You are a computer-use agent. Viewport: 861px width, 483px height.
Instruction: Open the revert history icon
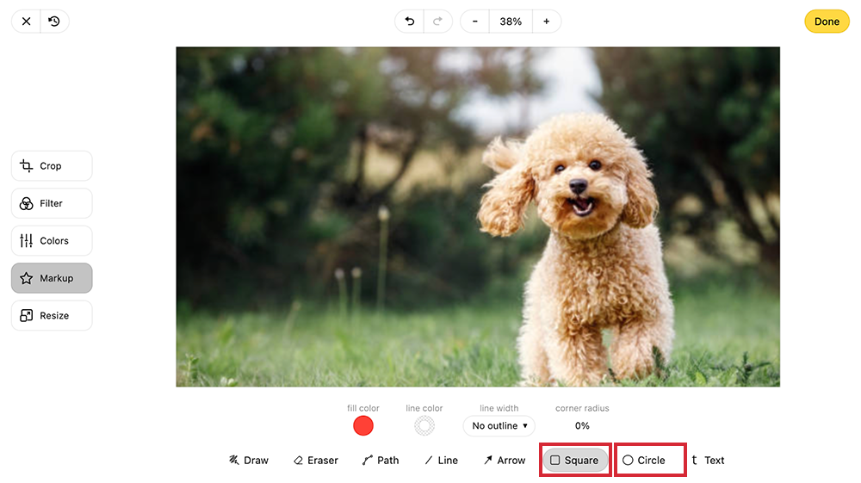coord(54,22)
